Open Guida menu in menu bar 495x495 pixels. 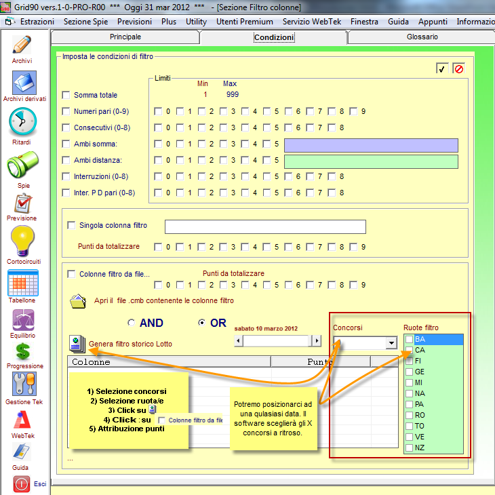(x=398, y=22)
